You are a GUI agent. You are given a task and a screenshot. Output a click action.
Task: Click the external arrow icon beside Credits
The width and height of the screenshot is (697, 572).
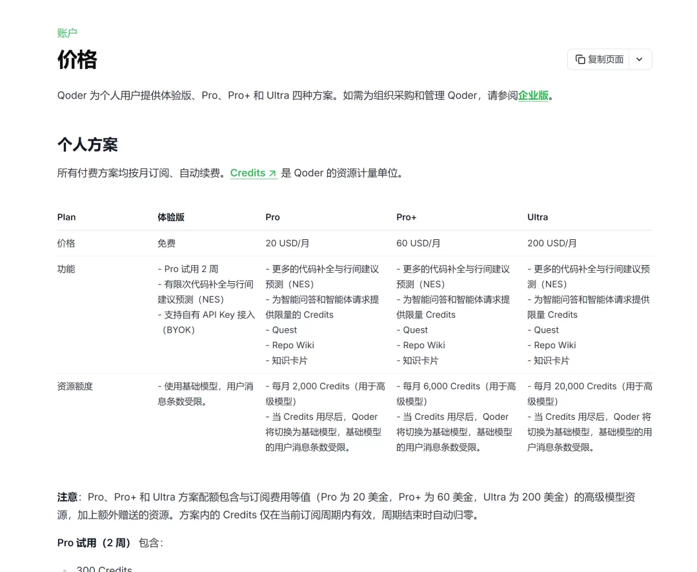pos(272,173)
